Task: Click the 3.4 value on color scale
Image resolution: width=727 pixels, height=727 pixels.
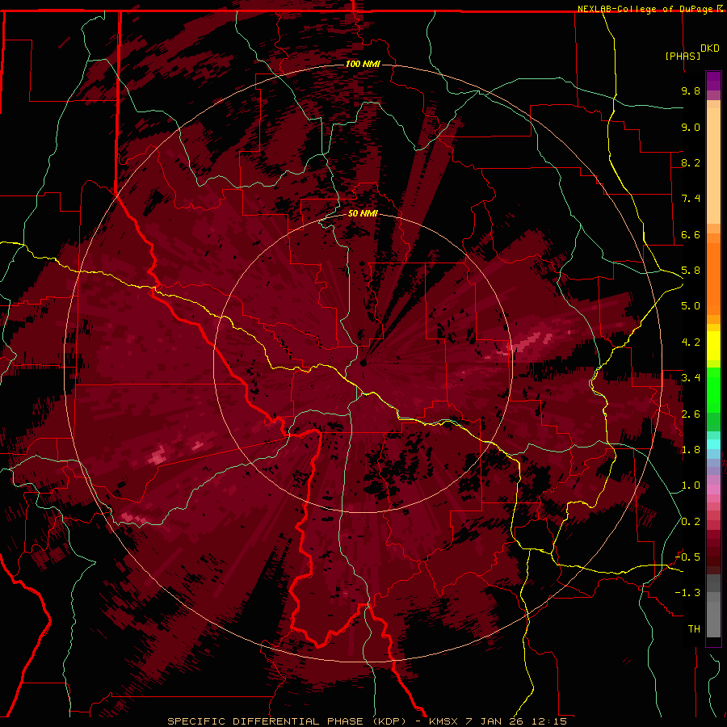Action: pyautogui.click(x=691, y=378)
